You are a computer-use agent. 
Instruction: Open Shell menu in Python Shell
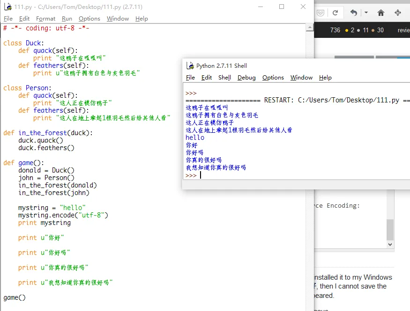[224, 78]
